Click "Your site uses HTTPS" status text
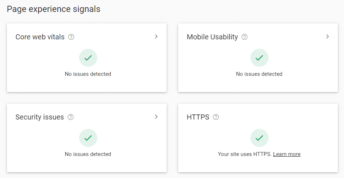The width and height of the screenshot is (344, 178). pos(245,154)
